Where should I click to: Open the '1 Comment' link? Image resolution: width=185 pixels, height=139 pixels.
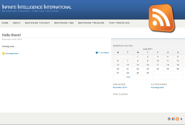click(x=104, y=53)
